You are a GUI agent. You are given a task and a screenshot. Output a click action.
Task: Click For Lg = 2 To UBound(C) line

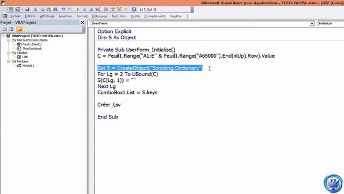point(128,74)
